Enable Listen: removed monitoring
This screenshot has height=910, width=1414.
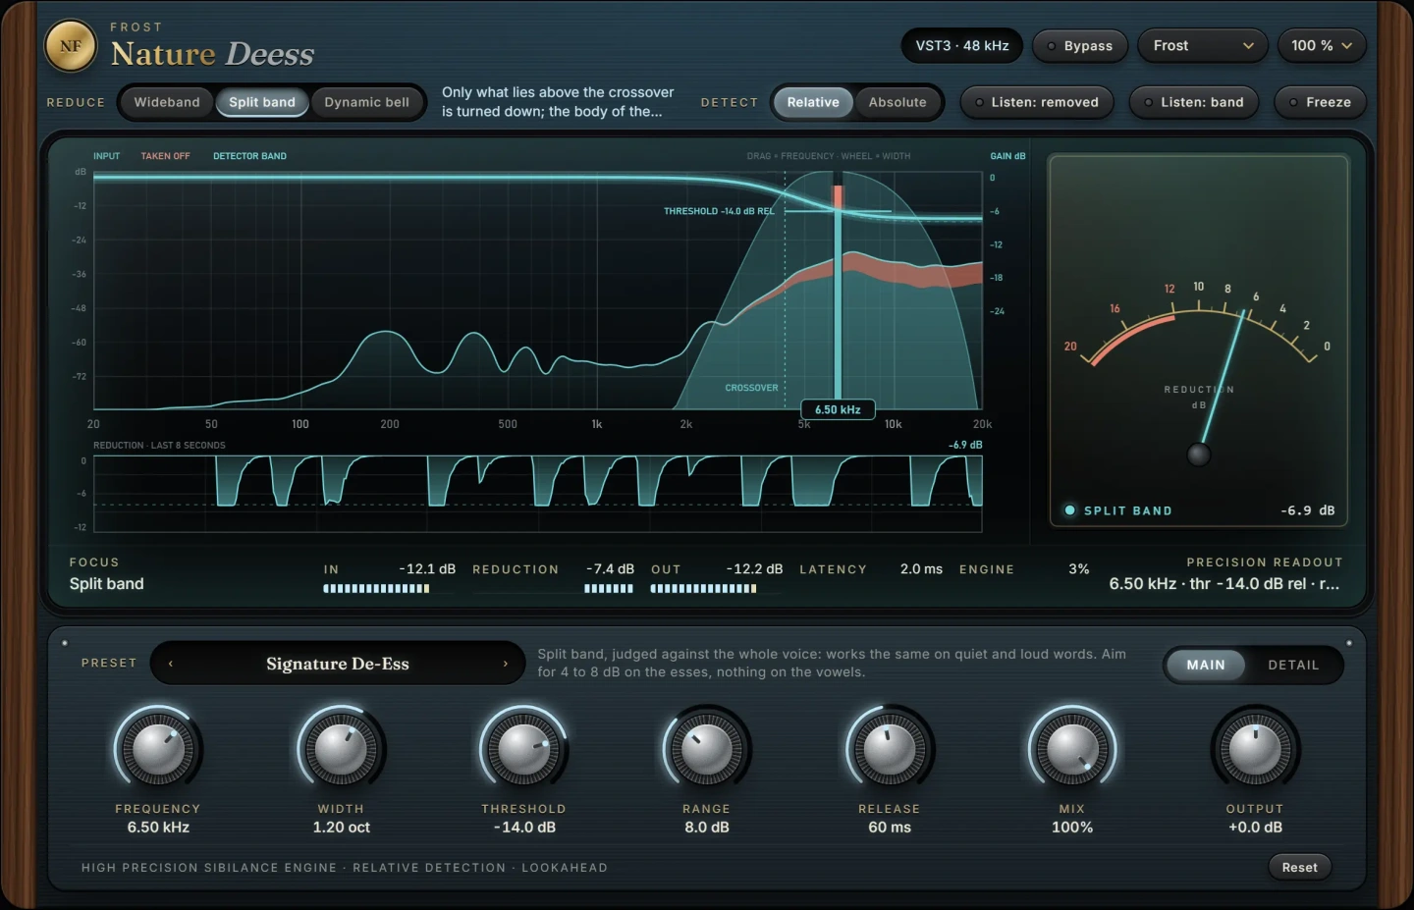[1037, 102]
